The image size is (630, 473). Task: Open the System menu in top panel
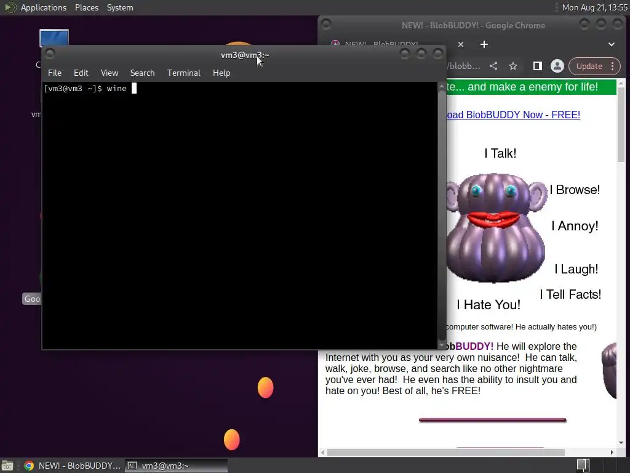point(120,7)
